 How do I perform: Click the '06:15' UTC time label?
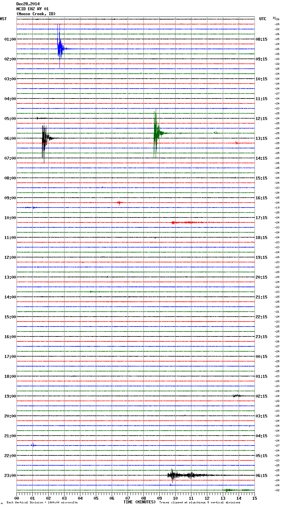pyautogui.click(x=261, y=475)
